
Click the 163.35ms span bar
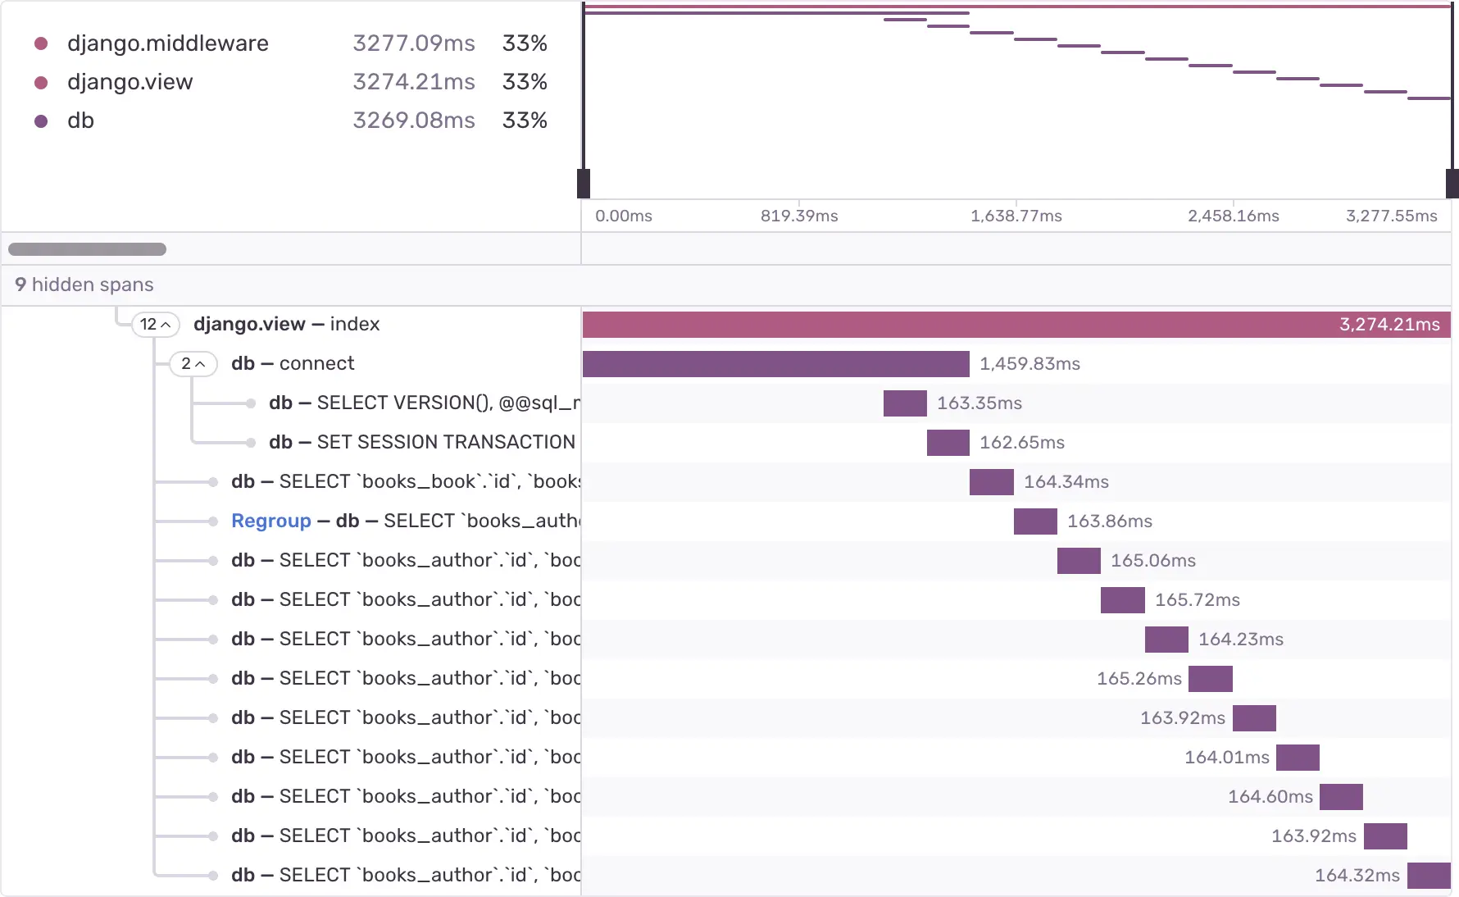pos(905,403)
